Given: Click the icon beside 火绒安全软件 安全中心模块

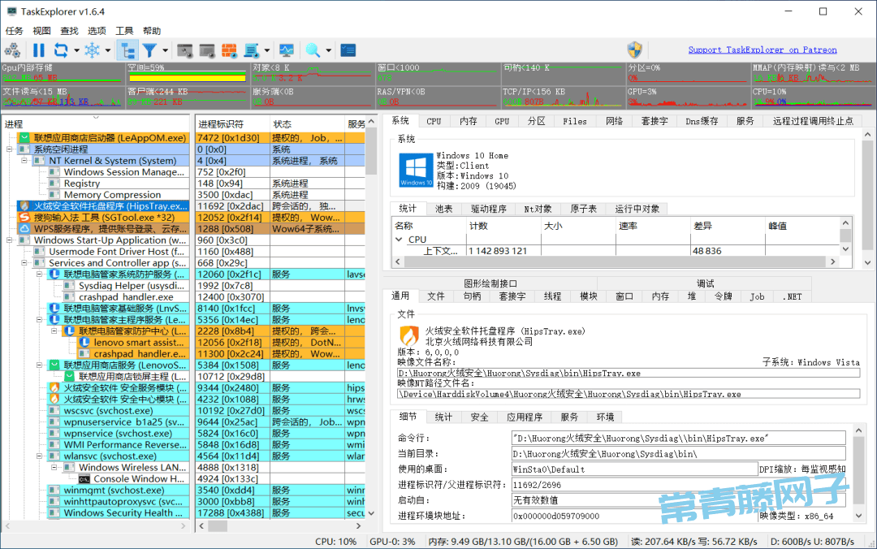Looking at the screenshot, I should tap(54, 399).
